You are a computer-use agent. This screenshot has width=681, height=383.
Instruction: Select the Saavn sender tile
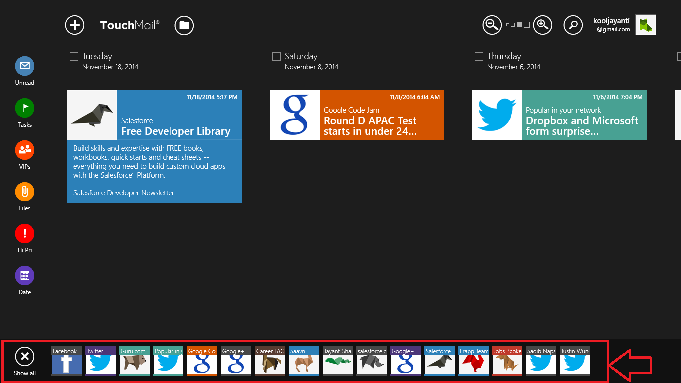point(304,361)
